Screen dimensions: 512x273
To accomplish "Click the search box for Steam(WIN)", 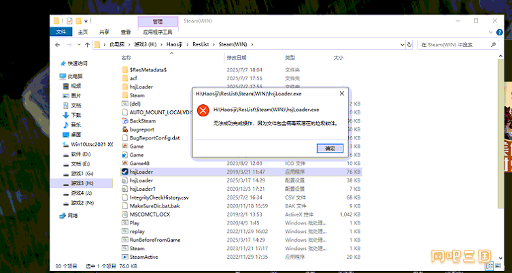I will [458, 45].
